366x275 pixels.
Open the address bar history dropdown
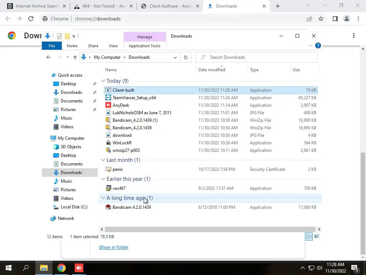click(x=175, y=58)
